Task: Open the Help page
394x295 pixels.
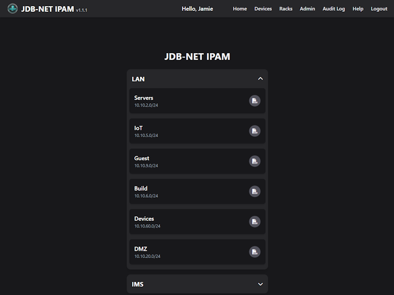Action: tap(358, 8)
